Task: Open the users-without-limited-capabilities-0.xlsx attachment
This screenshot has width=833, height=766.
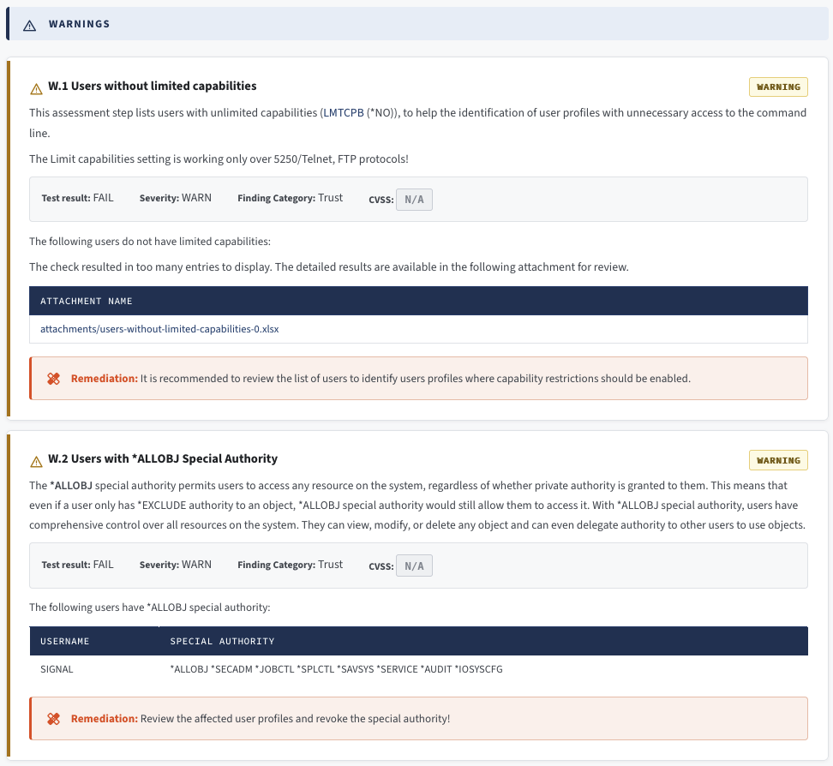Action: (x=159, y=329)
